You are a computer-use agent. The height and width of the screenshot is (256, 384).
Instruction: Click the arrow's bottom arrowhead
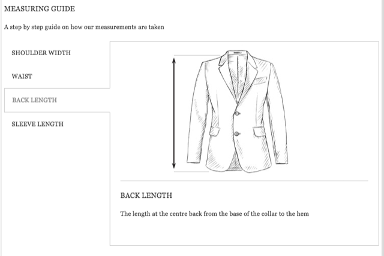[x=174, y=165]
